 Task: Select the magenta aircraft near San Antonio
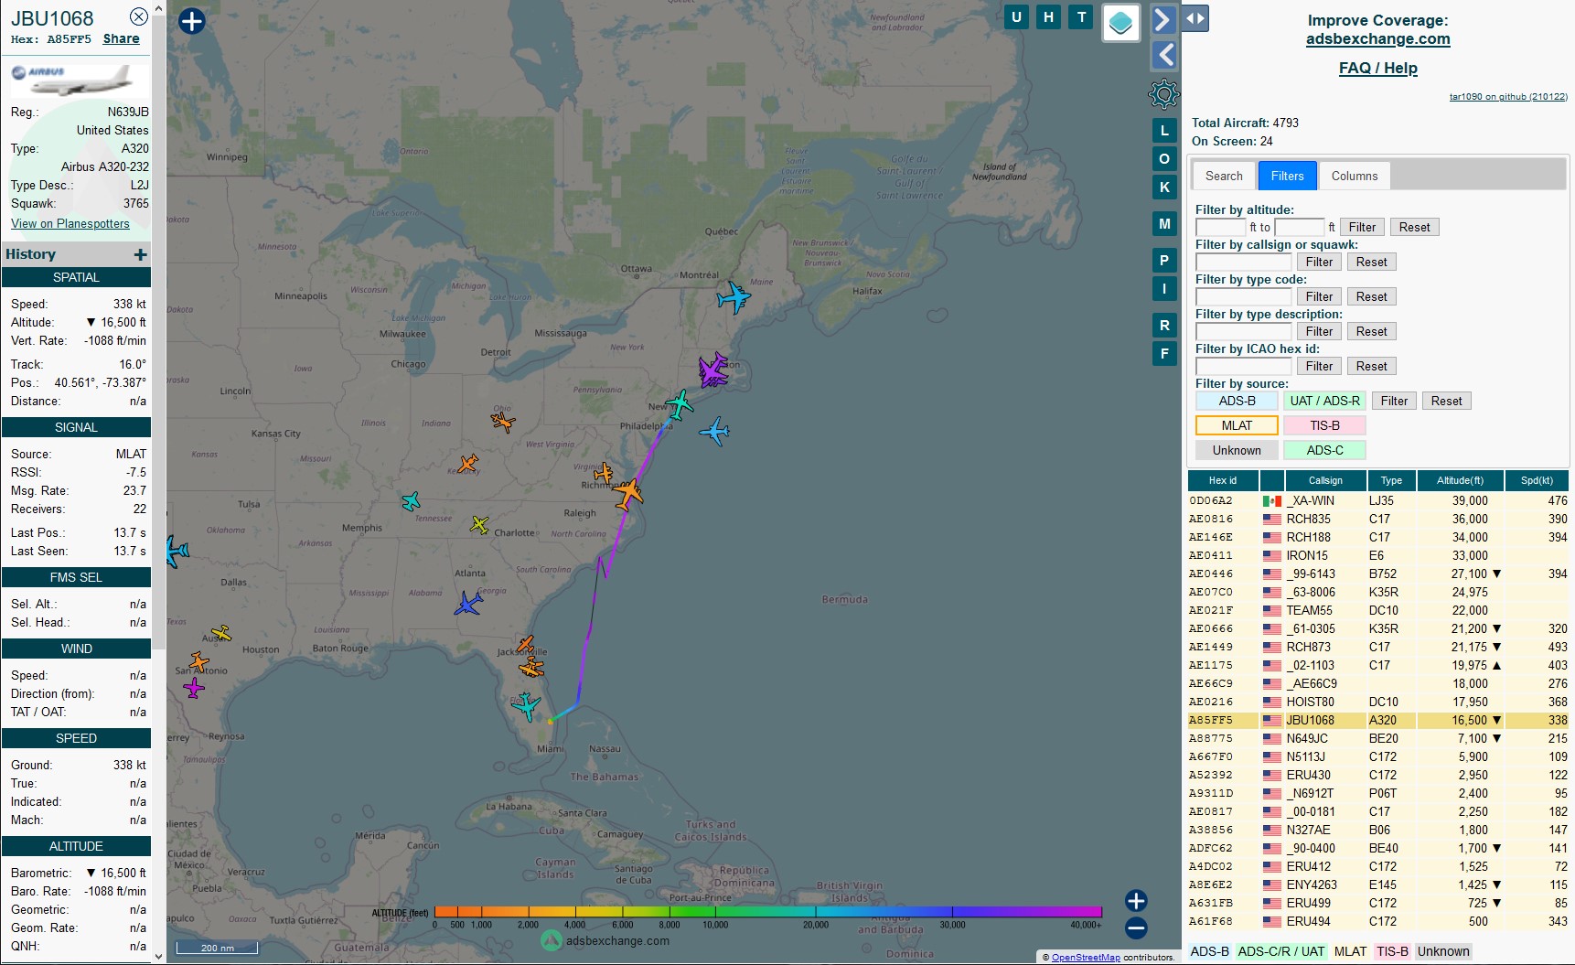193,687
